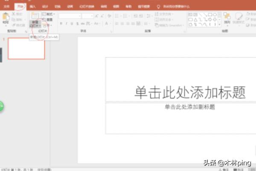
Task: Insert a horizontal text box shape
Action: (x=190, y=15)
